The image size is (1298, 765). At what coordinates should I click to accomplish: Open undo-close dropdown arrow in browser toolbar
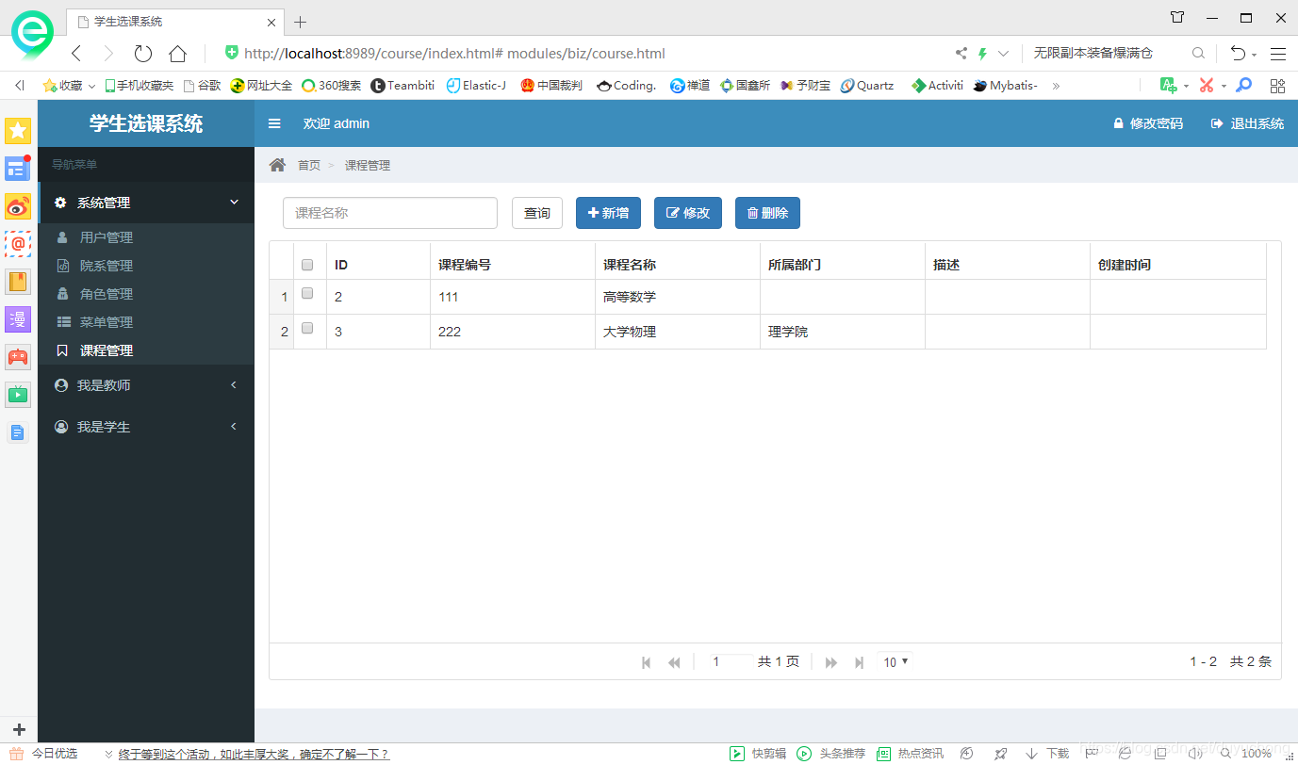point(1255,55)
